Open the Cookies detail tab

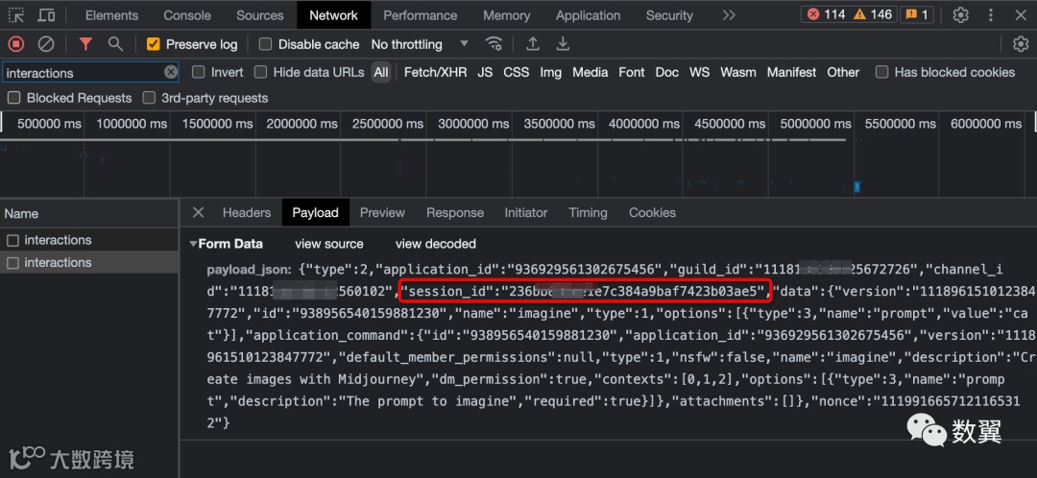(652, 212)
